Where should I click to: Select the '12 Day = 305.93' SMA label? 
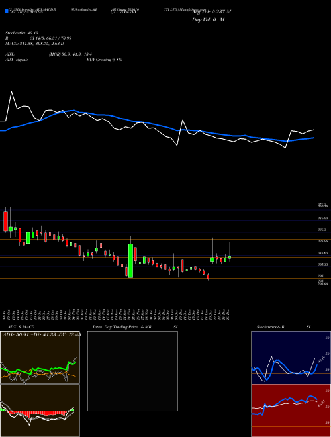coord(26,12)
